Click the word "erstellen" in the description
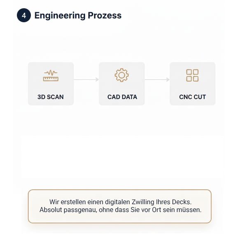The image size is (247, 247). click(72, 202)
